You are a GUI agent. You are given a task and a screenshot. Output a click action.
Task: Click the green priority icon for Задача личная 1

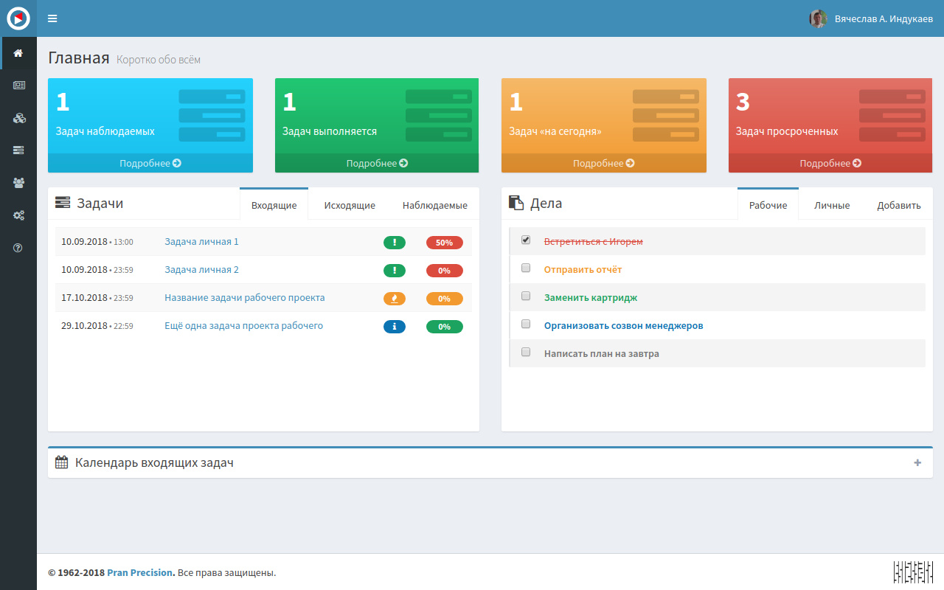click(395, 242)
